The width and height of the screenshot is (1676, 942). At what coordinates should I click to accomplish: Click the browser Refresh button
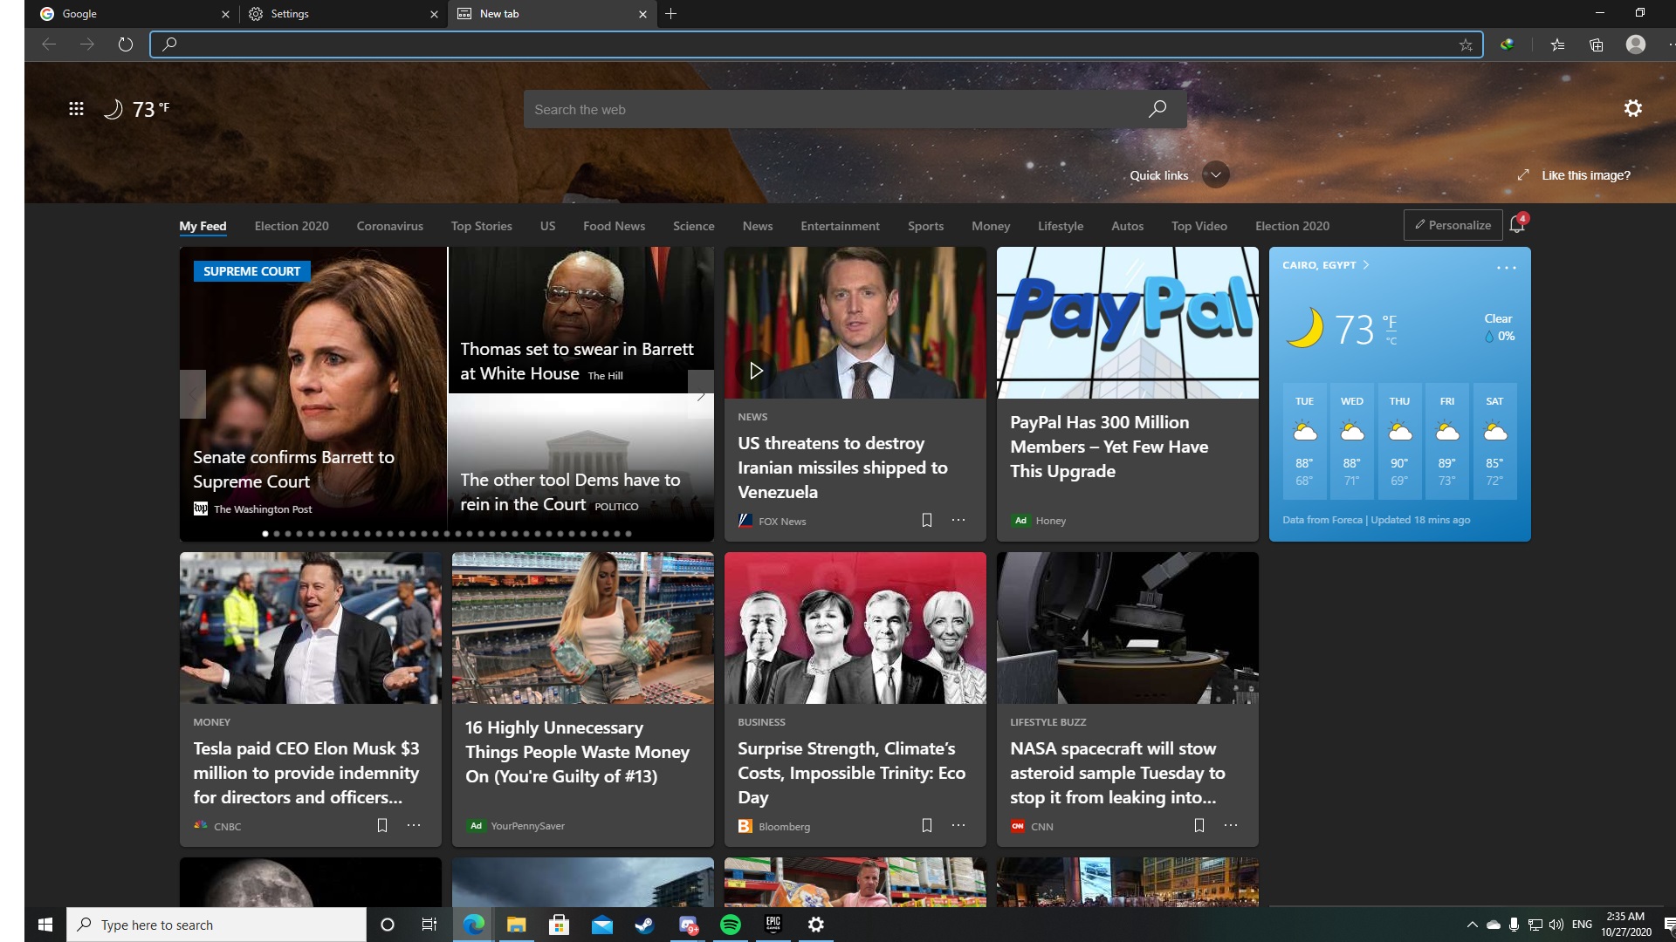pyautogui.click(x=125, y=44)
